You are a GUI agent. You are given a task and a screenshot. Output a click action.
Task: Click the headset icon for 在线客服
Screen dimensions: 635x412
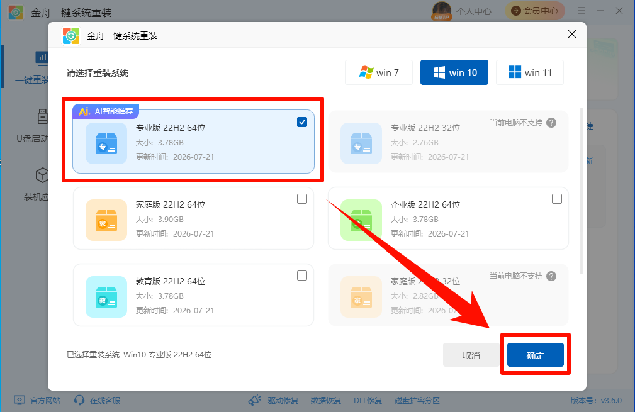(79, 400)
